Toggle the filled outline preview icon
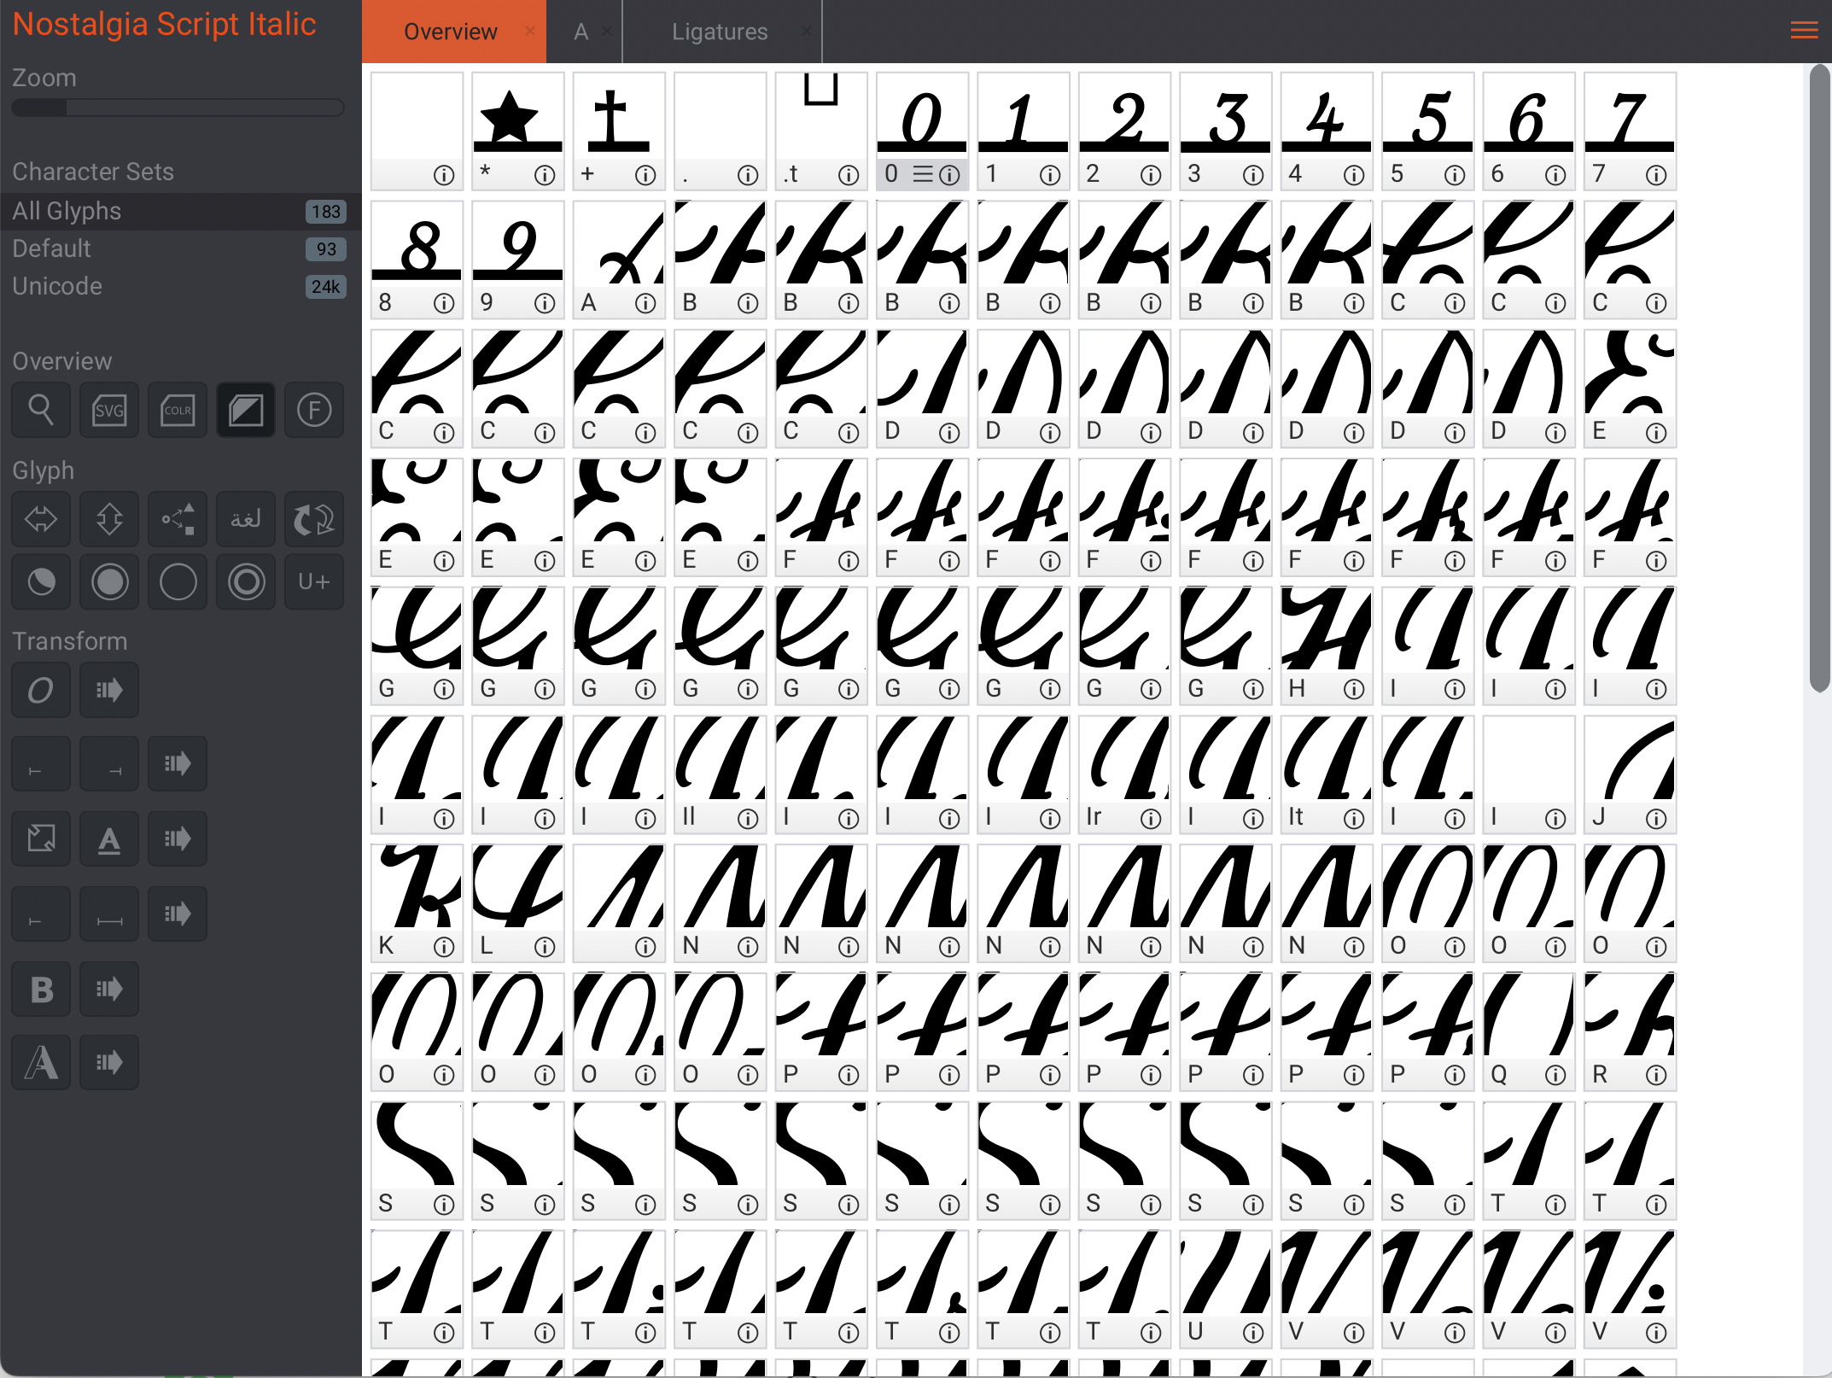 pos(246,410)
